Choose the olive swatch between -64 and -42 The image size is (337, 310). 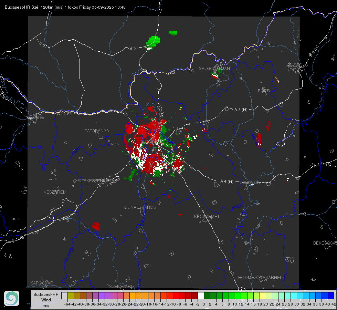coord(71,296)
